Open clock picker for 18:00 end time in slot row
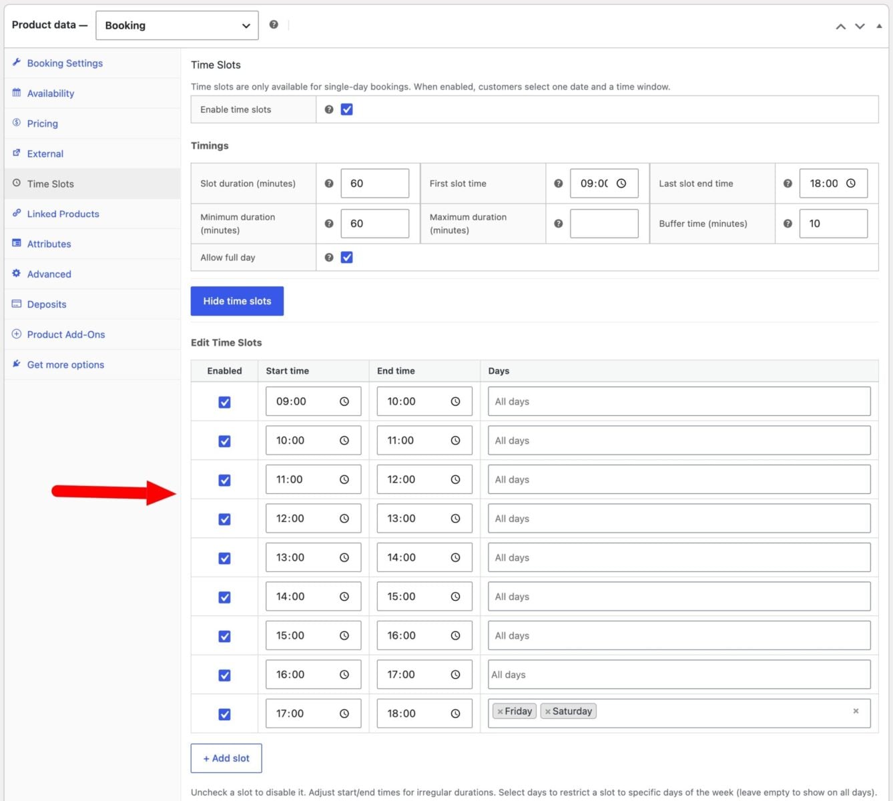Image resolution: width=893 pixels, height=801 pixels. point(455,714)
